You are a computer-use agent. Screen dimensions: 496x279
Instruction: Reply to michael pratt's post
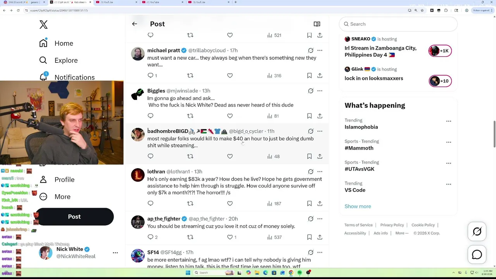151,76
